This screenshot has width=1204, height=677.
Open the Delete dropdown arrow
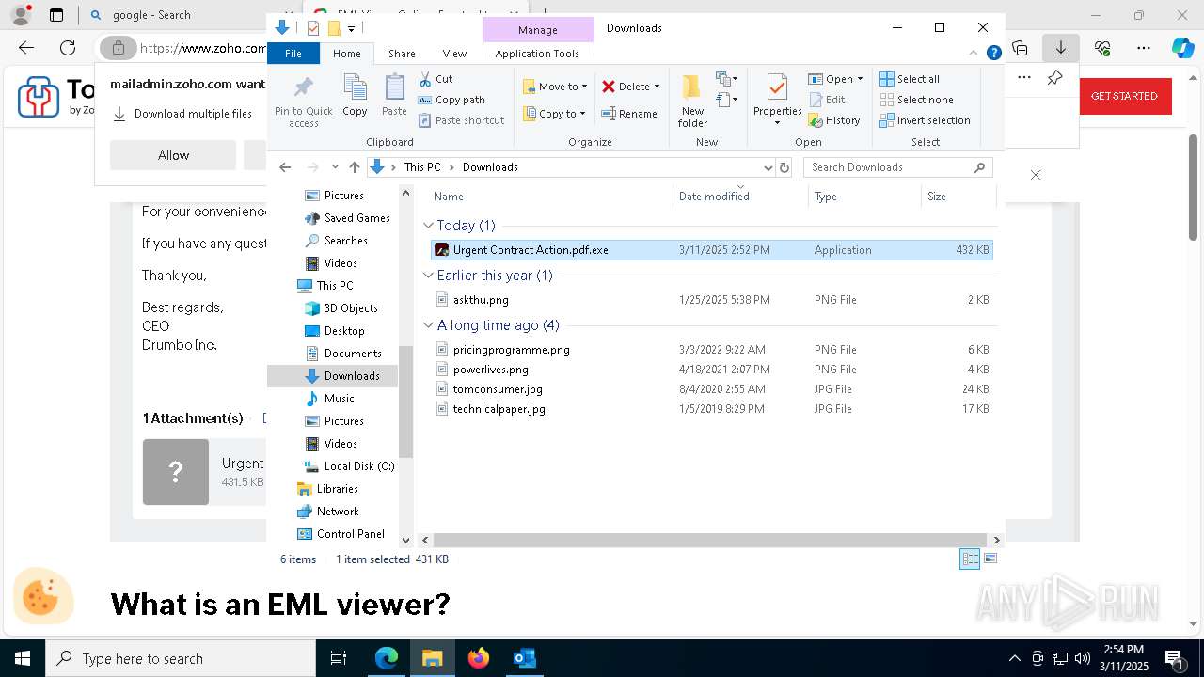point(657,87)
